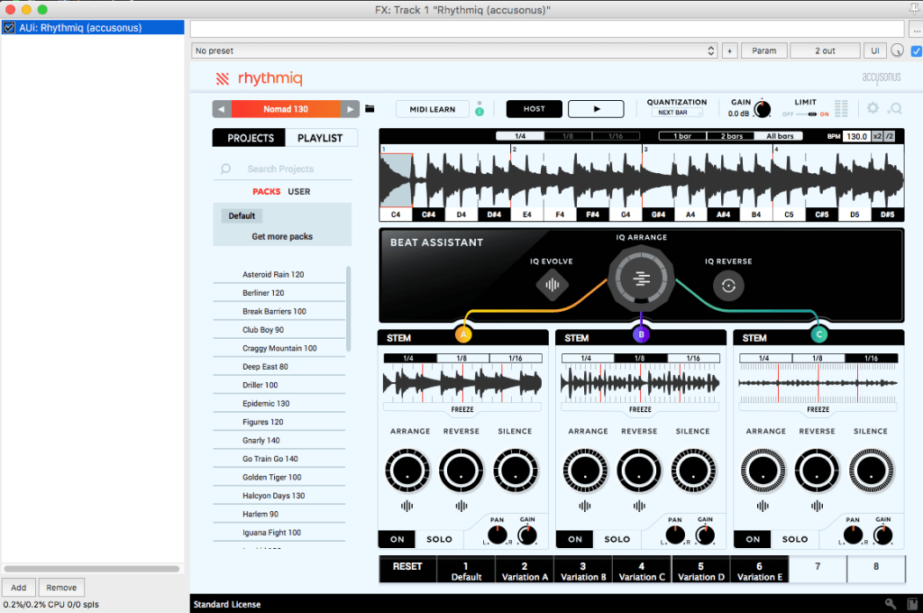
Task: Click the master GAIN knob
Action: [762, 109]
